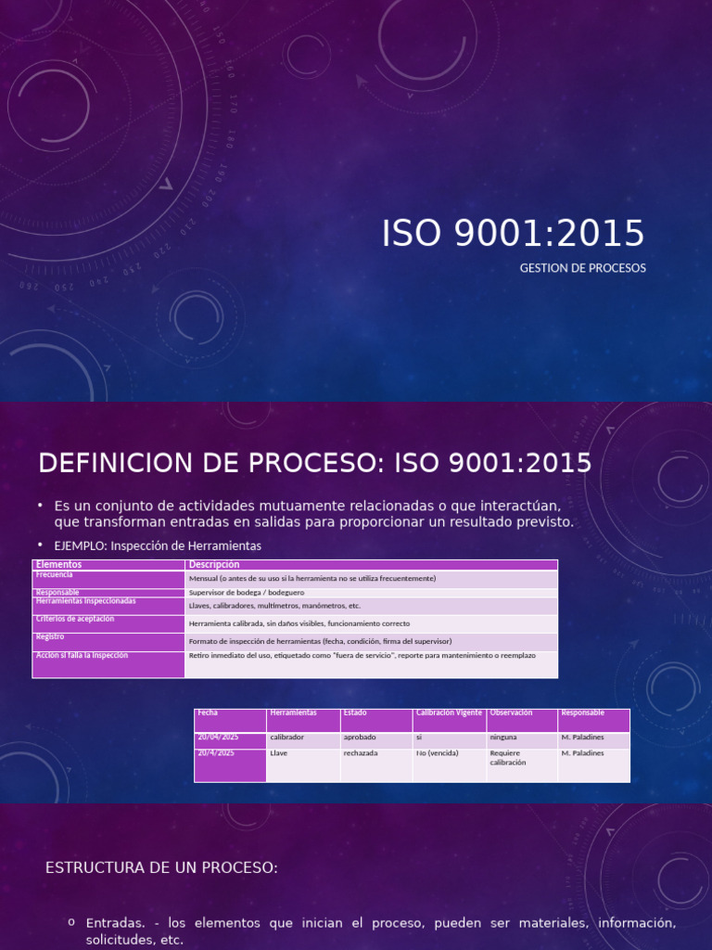The height and width of the screenshot is (950, 712).
Task: Click 'M. Paladines' in the aprobado row
Action: [594, 741]
